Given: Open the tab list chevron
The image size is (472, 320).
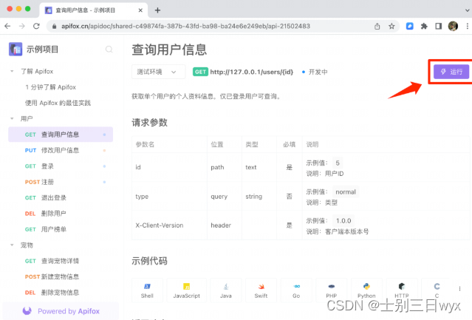Looking at the screenshot, I should point(467,10).
